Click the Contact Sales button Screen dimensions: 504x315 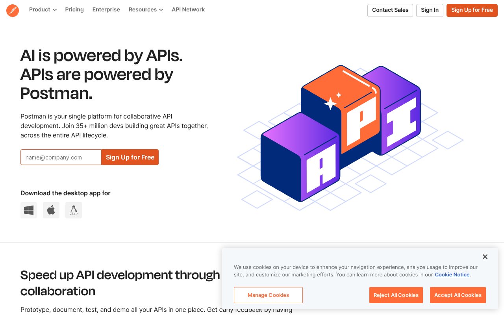coord(390,10)
